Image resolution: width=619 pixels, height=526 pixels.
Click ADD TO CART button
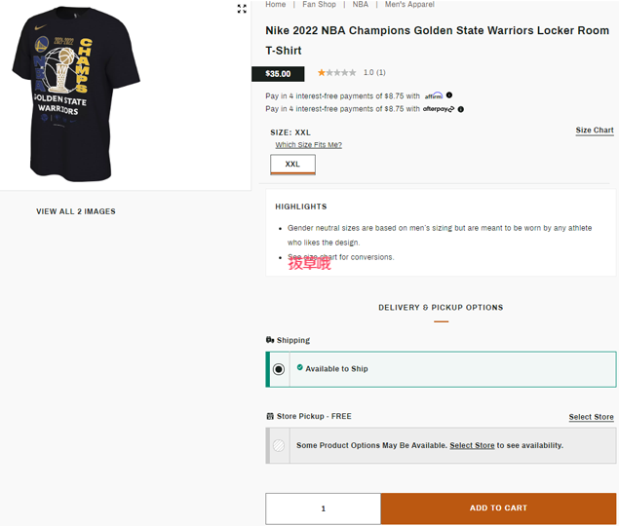(x=498, y=508)
